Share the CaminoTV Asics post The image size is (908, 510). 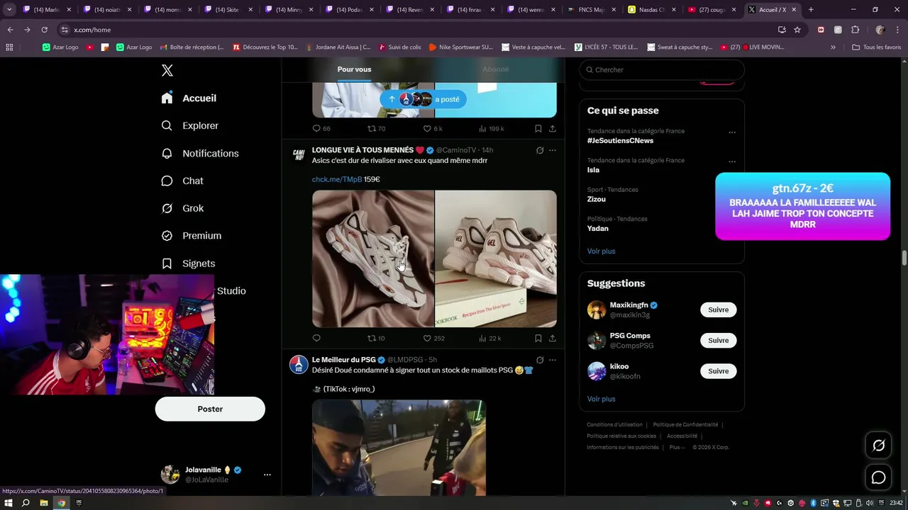coord(552,339)
